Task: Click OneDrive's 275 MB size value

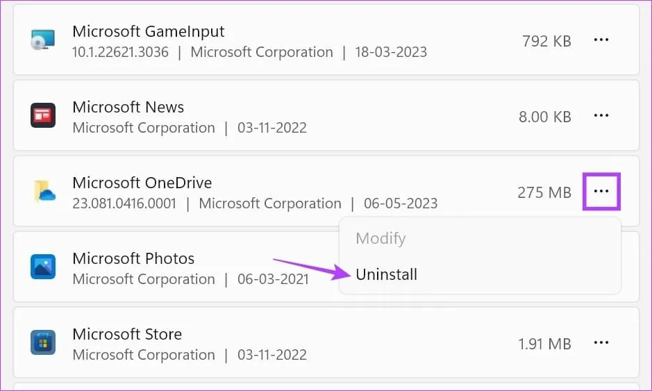Action: click(x=544, y=192)
